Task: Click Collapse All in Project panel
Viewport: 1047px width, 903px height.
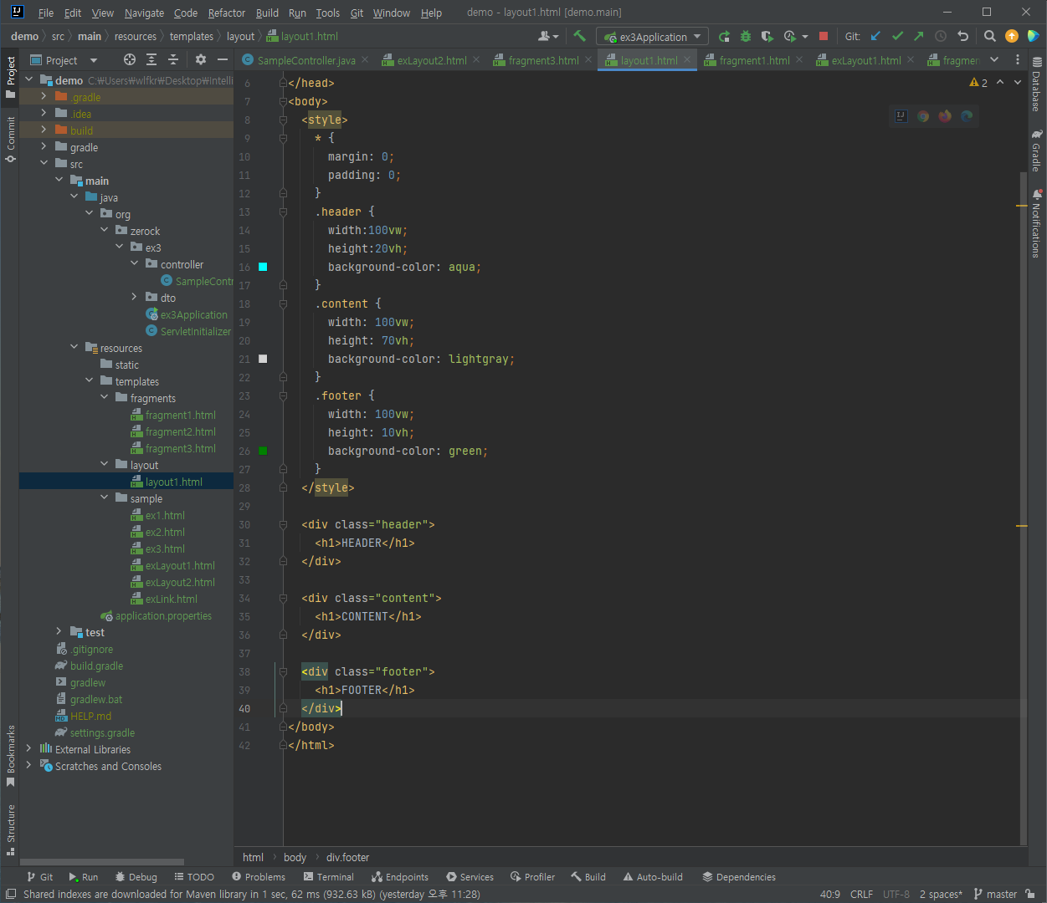Action: tap(173, 59)
